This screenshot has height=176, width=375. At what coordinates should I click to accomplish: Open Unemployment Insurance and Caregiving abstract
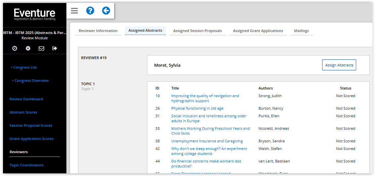tap(207, 141)
